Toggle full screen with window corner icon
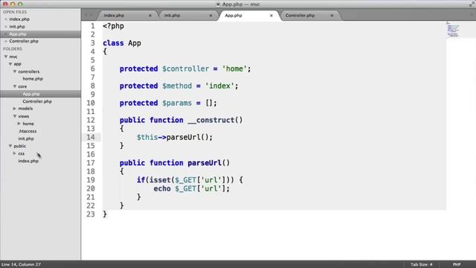Image resolution: width=476 pixels, height=268 pixels. [472, 4]
